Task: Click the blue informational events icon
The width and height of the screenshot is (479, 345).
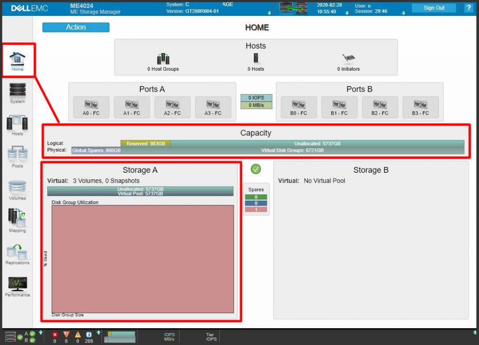Action: (x=89, y=335)
